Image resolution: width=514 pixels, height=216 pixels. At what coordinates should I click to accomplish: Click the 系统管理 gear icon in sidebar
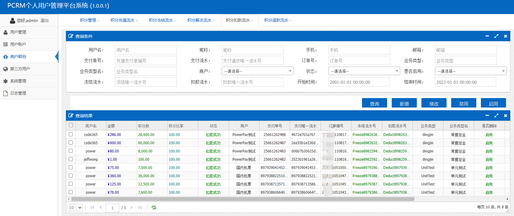[x=6, y=81]
